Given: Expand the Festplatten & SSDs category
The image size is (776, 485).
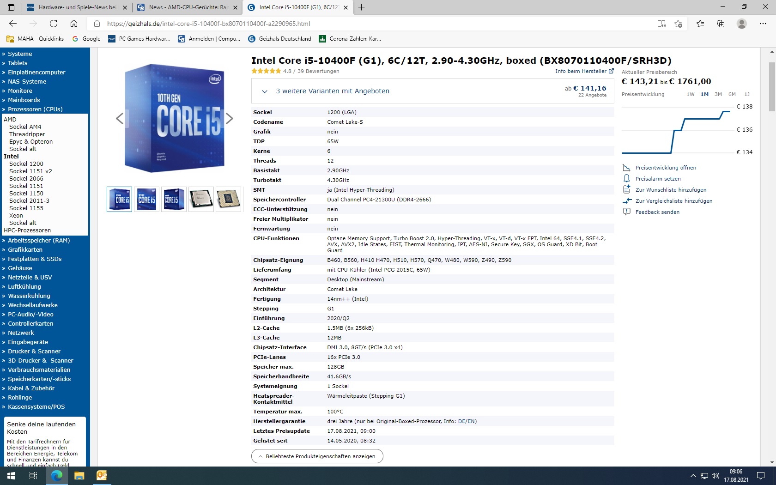Looking at the screenshot, I should (35, 259).
